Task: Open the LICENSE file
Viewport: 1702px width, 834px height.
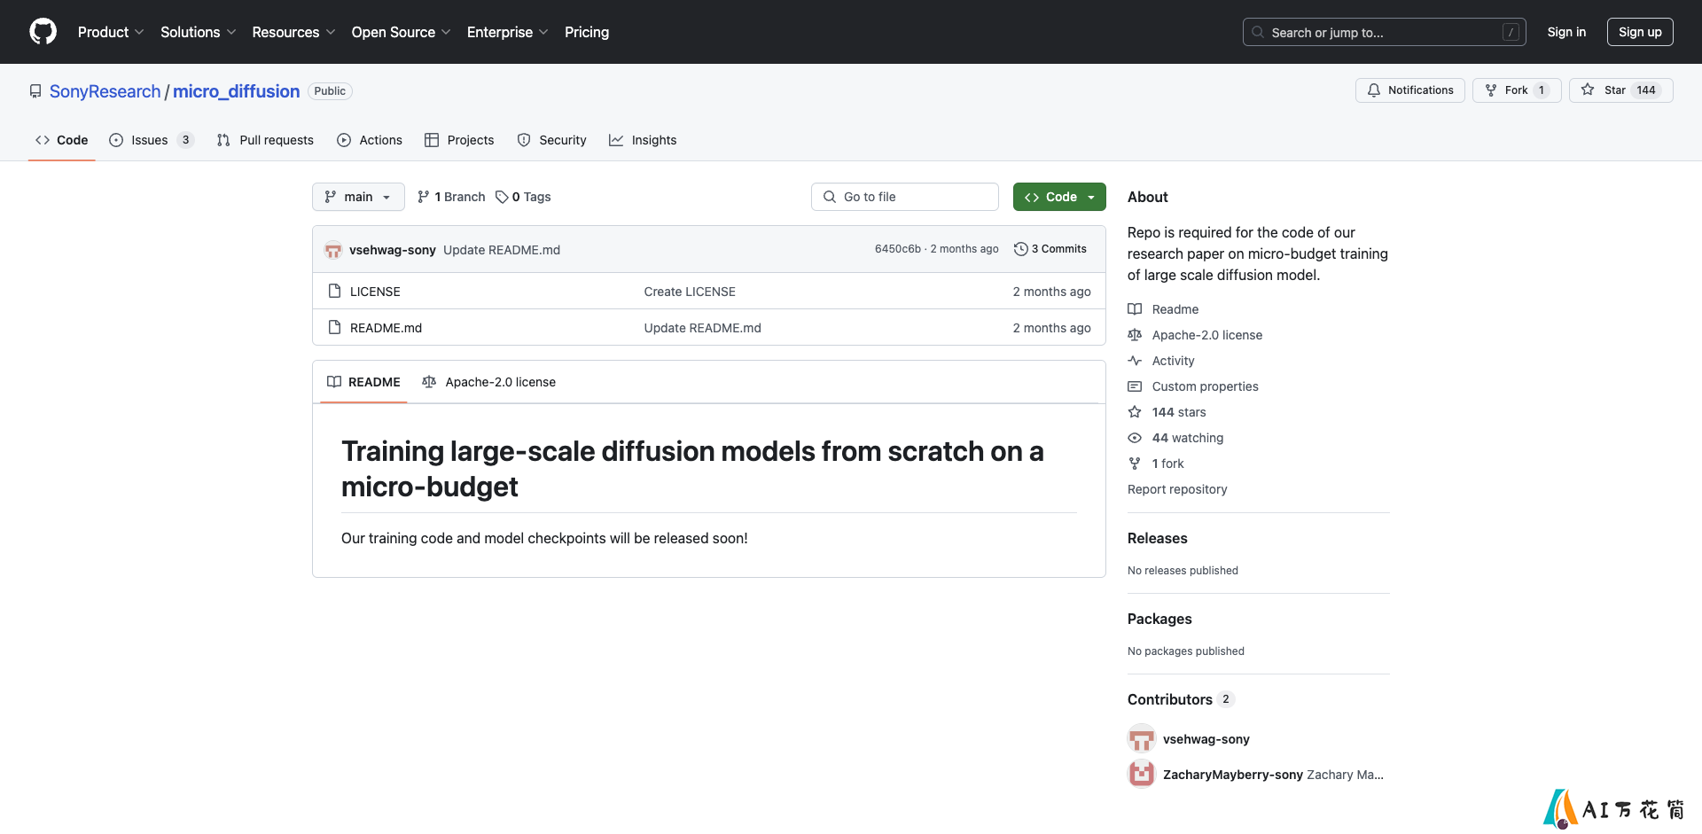Action: tap(375, 292)
